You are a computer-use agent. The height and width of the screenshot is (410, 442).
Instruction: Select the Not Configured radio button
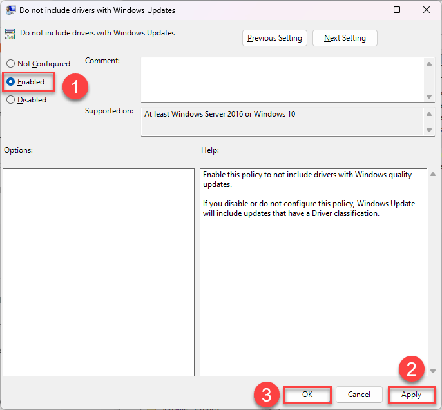(39, 64)
